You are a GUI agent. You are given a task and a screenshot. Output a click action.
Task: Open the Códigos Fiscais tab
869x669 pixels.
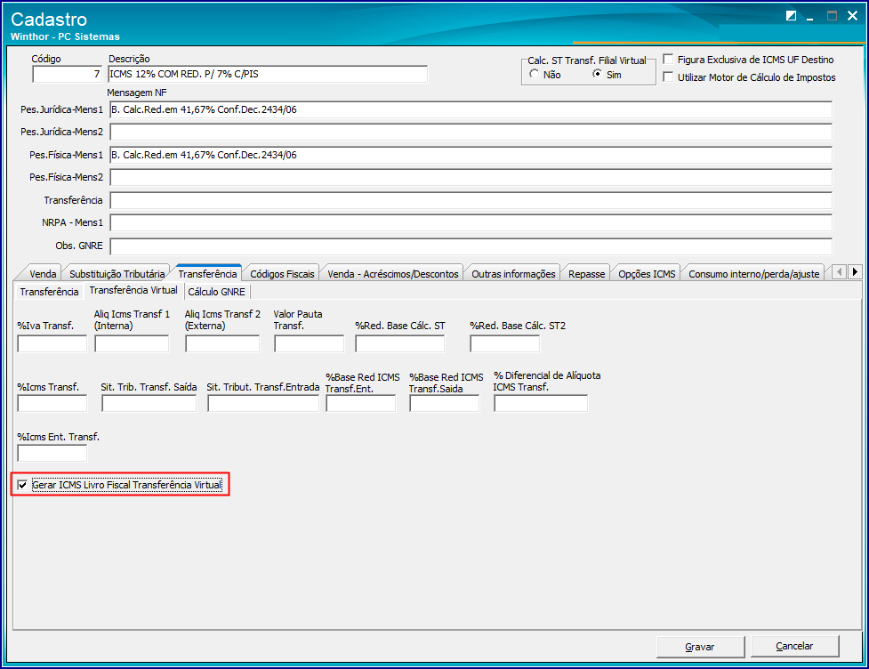282,274
